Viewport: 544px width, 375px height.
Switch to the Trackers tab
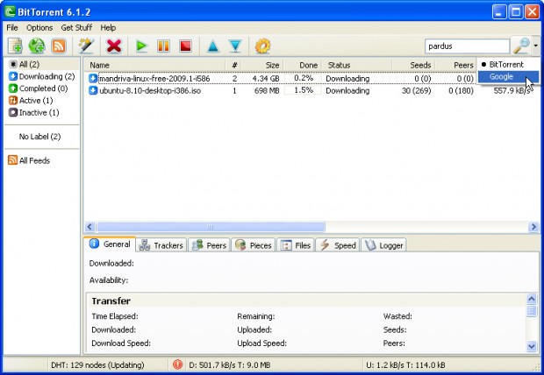point(161,245)
